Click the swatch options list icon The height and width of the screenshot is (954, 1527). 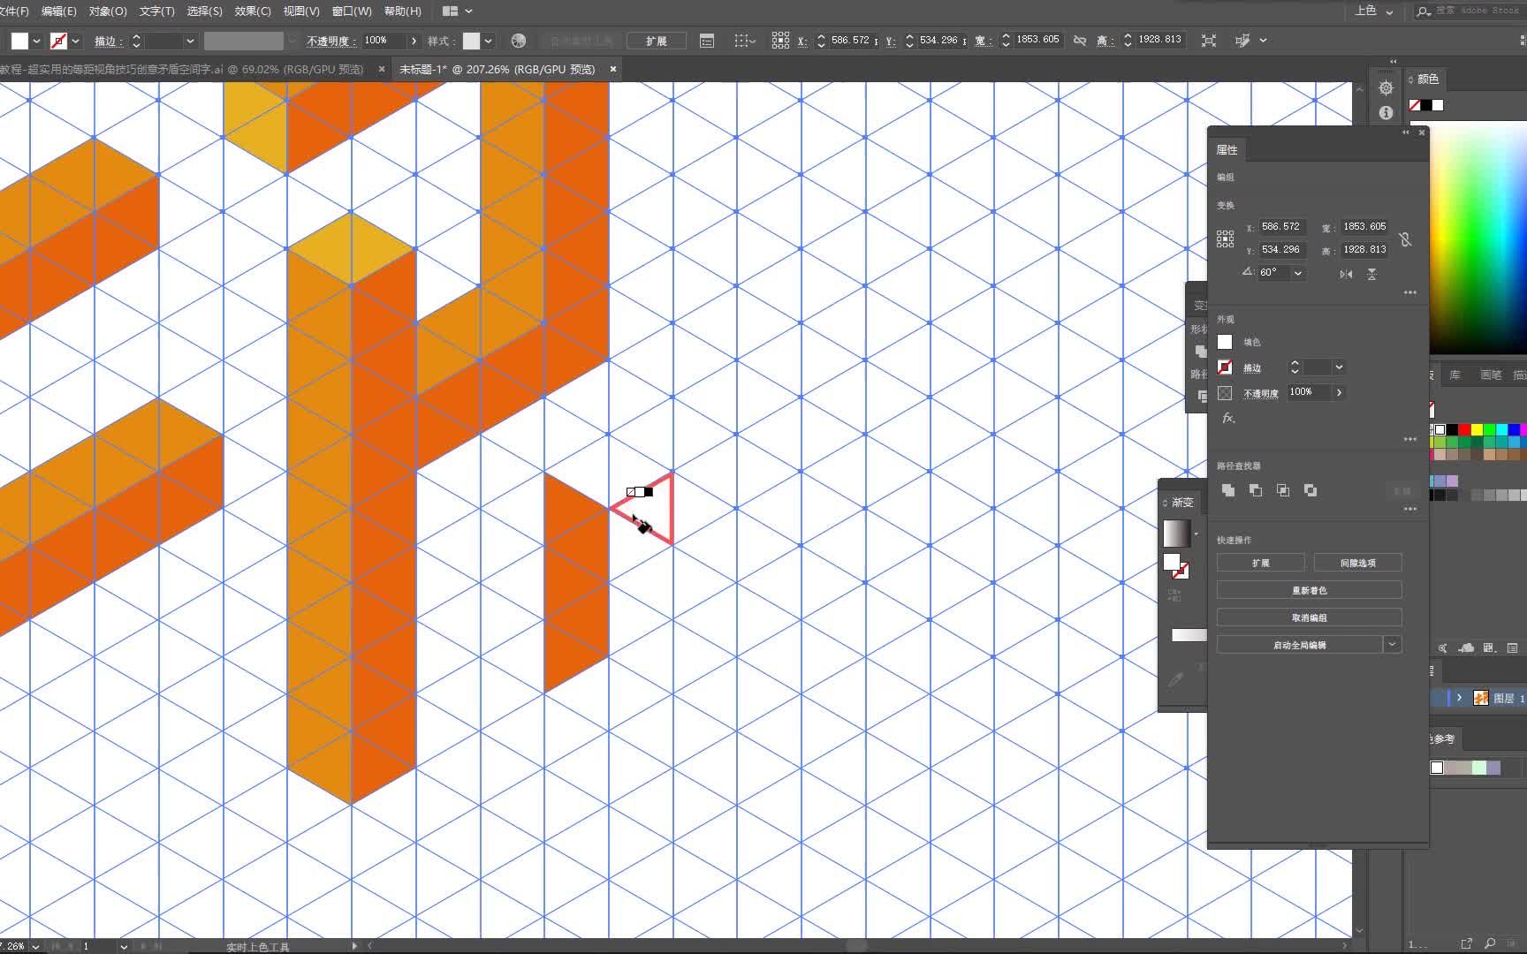[1512, 647]
